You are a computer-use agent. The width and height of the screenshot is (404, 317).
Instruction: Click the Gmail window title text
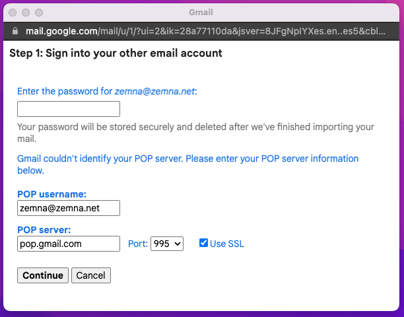pos(201,12)
